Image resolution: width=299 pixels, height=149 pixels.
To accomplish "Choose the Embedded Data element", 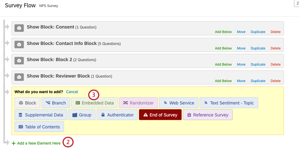I will tap(95, 103).
